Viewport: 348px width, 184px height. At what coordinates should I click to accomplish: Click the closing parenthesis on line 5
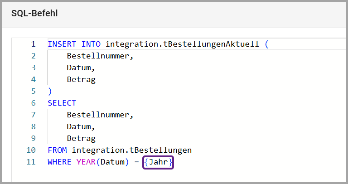click(x=50, y=92)
